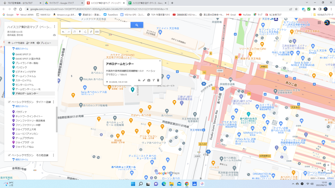Open the Google apps grid
The height and width of the screenshot is (188, 335).
[x=319, y=23]
